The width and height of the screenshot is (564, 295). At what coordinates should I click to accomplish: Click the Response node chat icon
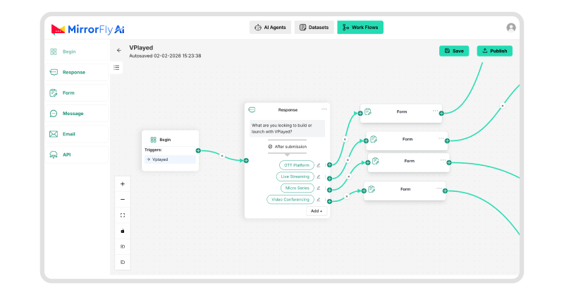tap(252, 110)
